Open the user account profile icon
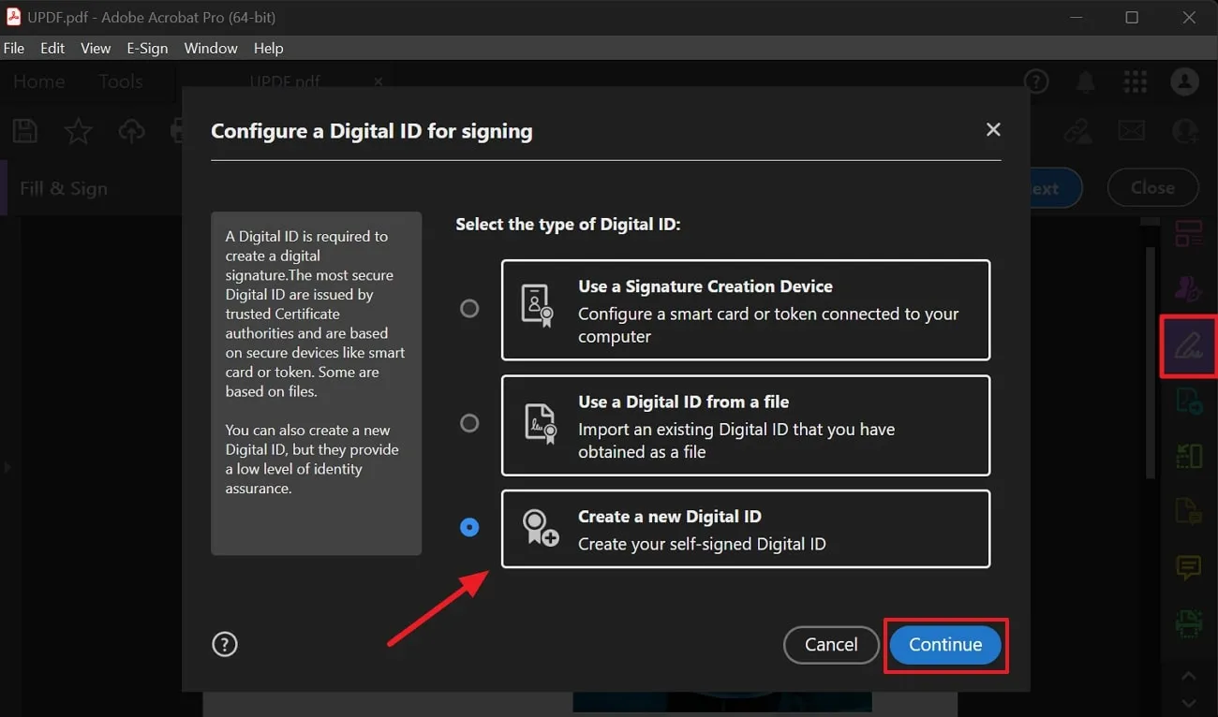This screenshot has width=1218, height=717. (1183, 81)
